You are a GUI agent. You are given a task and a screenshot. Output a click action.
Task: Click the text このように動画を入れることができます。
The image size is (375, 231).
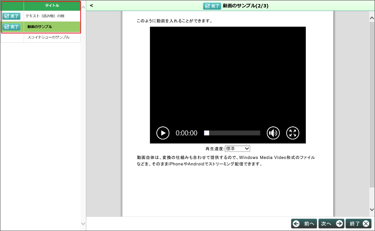(175, 21)
